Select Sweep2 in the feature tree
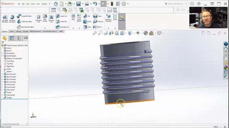229x128 pixels. 9,98
